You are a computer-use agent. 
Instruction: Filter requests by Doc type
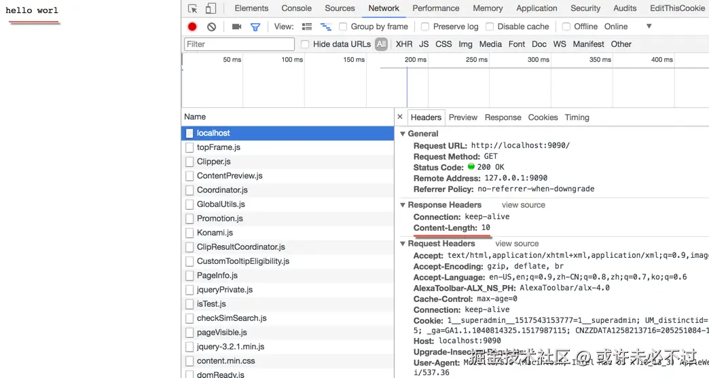click(539, 44)
